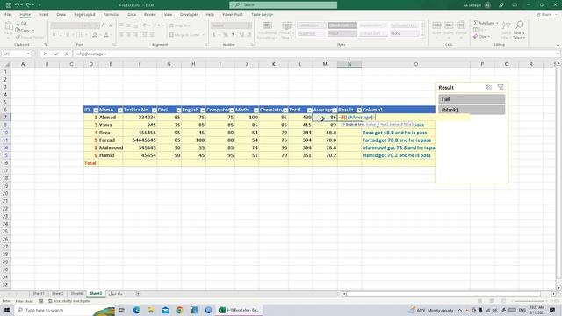Click Conditional Formatting icon
Viewport: 562px width, 316px height.
pos(267,25)
